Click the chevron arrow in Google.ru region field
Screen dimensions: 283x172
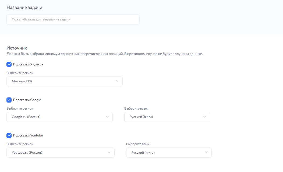pyautogui.click(x=107, y=117)
